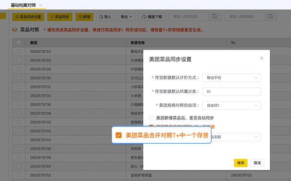Check the row 2903579726 checkbox
This screenshot has height=181, width=291.
pyautogui.click(x=19, y=60)
